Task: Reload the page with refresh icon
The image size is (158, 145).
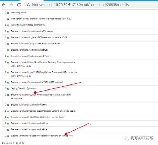Action: pyautogui.click(x=19, y=4)
